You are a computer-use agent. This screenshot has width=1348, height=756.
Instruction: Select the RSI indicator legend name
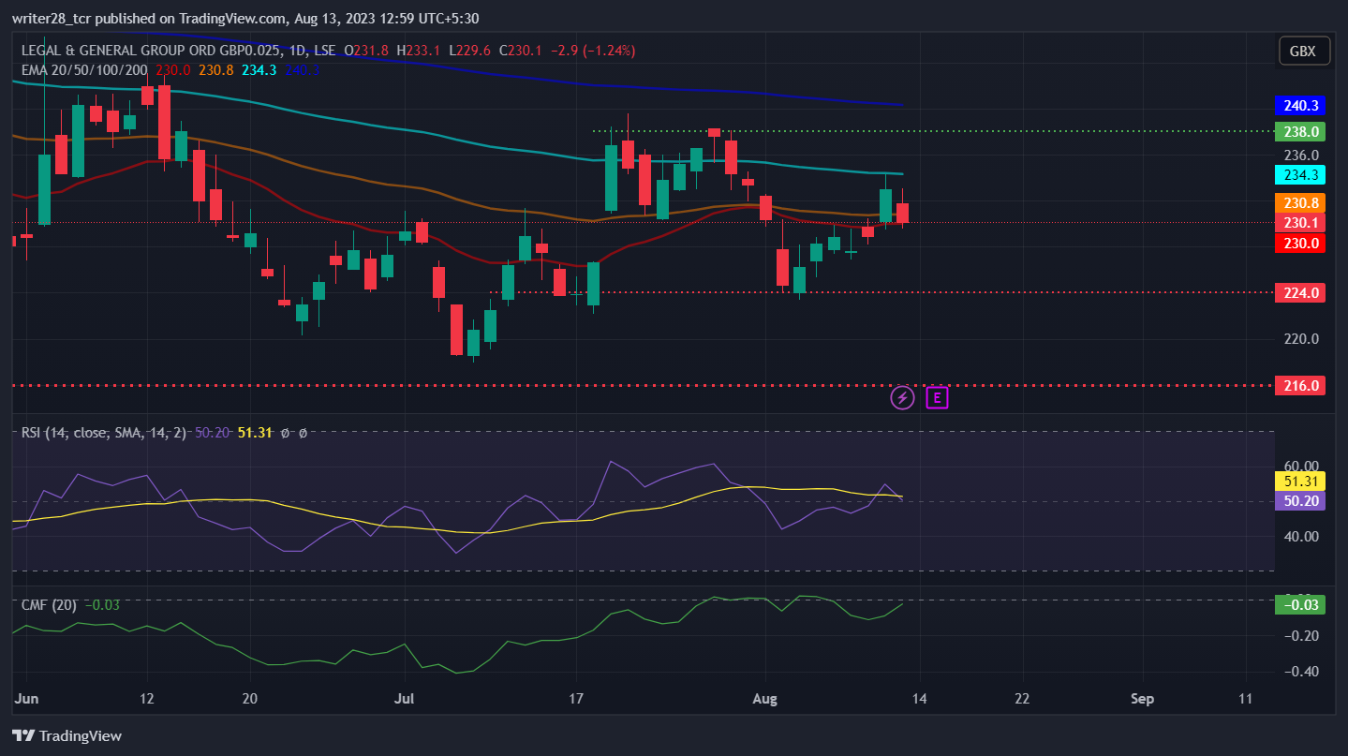pyautogui.click(x=105, y=433)
